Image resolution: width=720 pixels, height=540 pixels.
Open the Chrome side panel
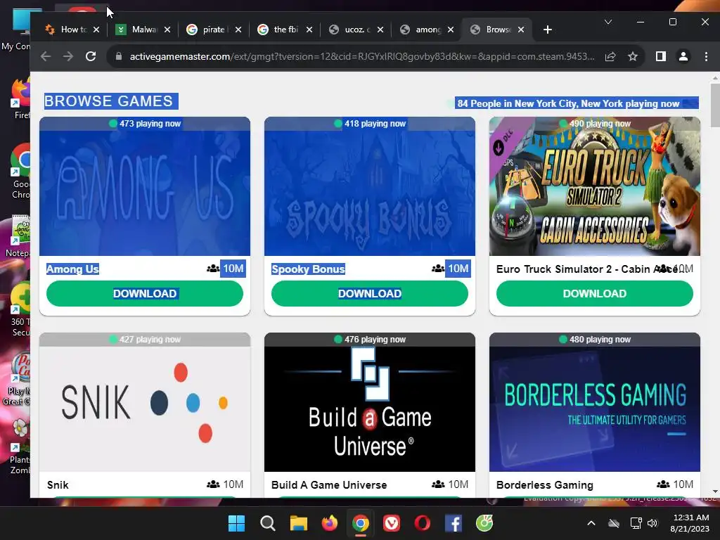tap(661, 56)
